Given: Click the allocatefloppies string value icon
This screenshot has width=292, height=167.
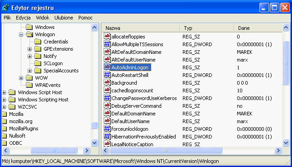Looking at the screenshot, I should click(107, 36).
